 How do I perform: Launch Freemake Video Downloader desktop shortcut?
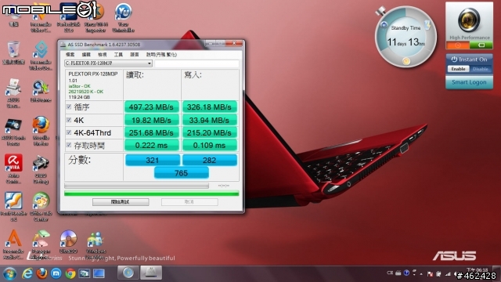(x=41, y=55)
